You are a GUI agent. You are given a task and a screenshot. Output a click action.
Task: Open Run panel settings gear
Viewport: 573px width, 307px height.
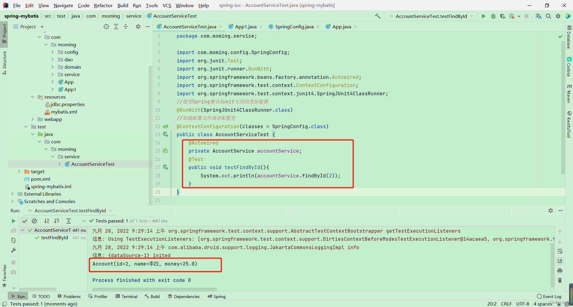tap(551, 211)
